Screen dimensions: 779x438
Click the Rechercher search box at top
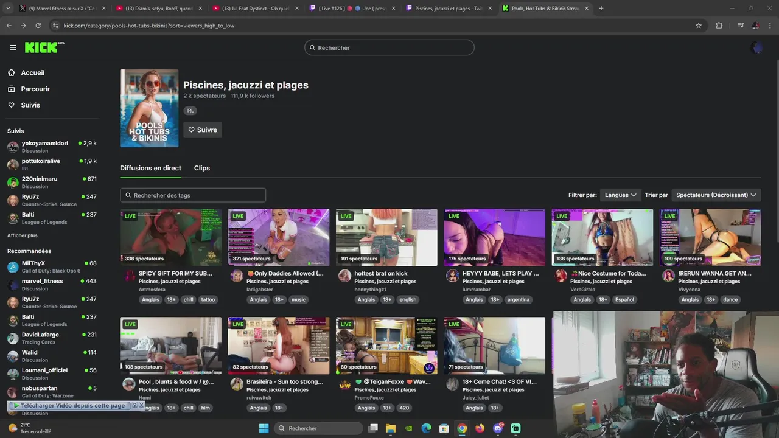(x=389, y=47)
